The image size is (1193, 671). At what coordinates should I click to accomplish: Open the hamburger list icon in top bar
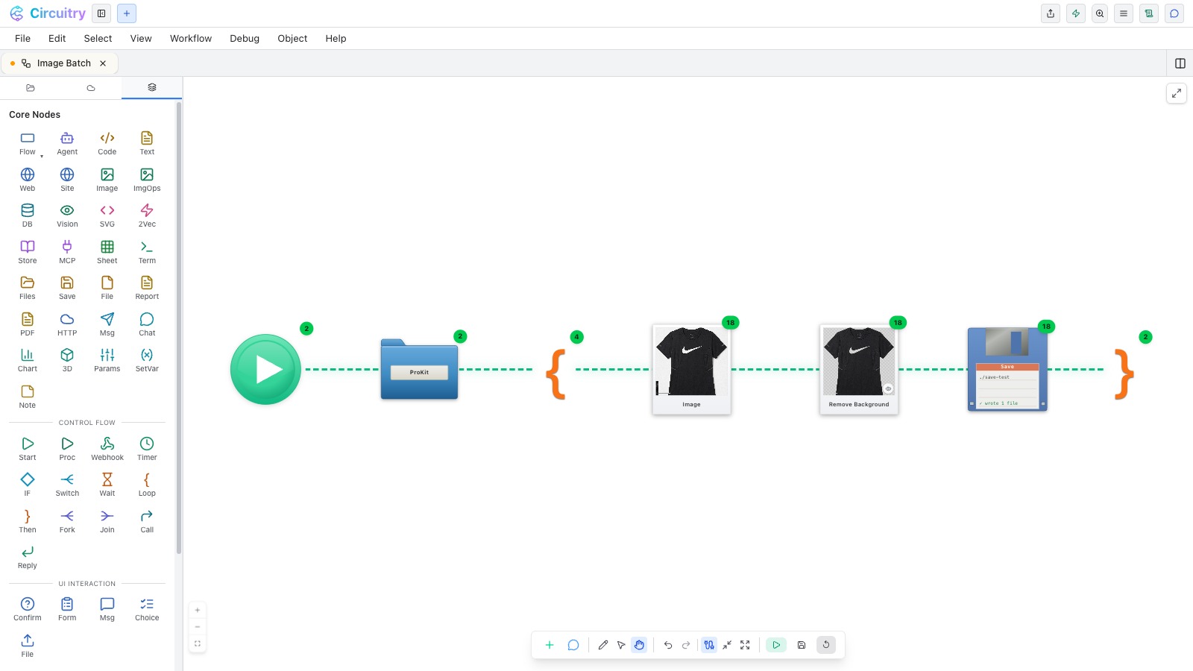click(1124, 13)
